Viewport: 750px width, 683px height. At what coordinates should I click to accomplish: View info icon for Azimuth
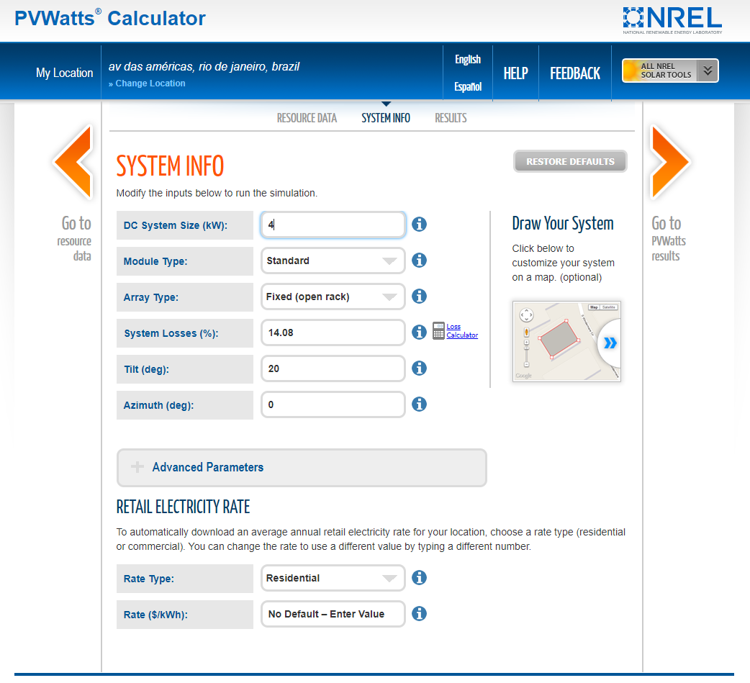pos(419,404)
